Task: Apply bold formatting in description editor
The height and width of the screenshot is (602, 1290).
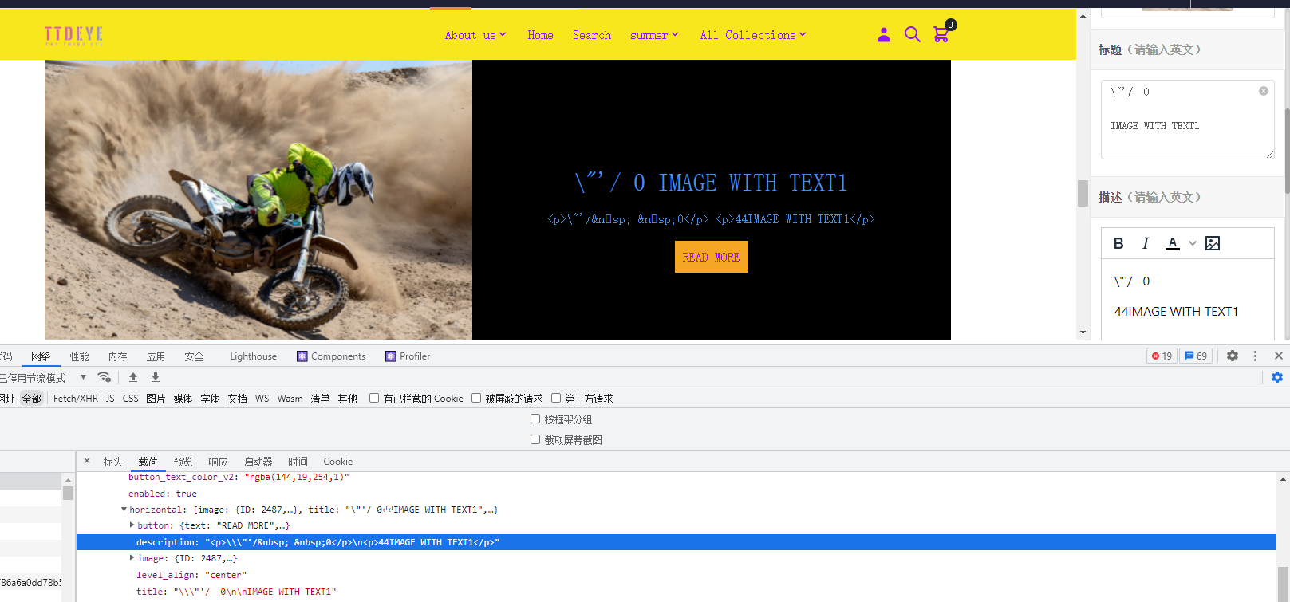Action: click(x=1118, y=243)
